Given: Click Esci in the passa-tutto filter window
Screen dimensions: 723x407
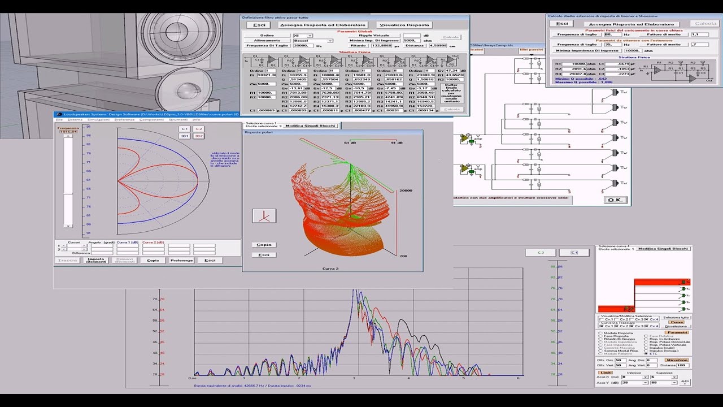Looking at the screenshot, I should coord(259,25).
